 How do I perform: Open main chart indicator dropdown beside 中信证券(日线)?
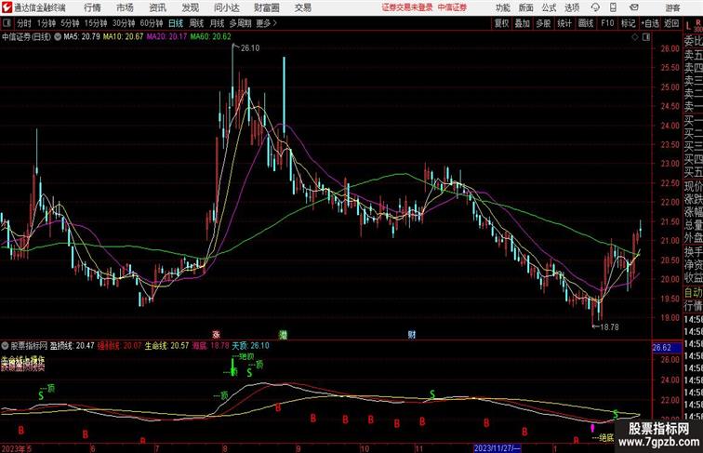click(x=58, y=37)
